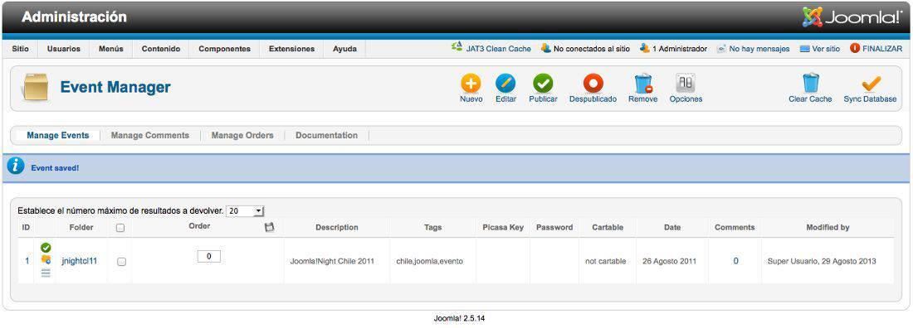Screen dimensions: 913x328
Task: Click 'Joomla!Night Chile 2011' description cell
Action: click(x=332, y=261)
